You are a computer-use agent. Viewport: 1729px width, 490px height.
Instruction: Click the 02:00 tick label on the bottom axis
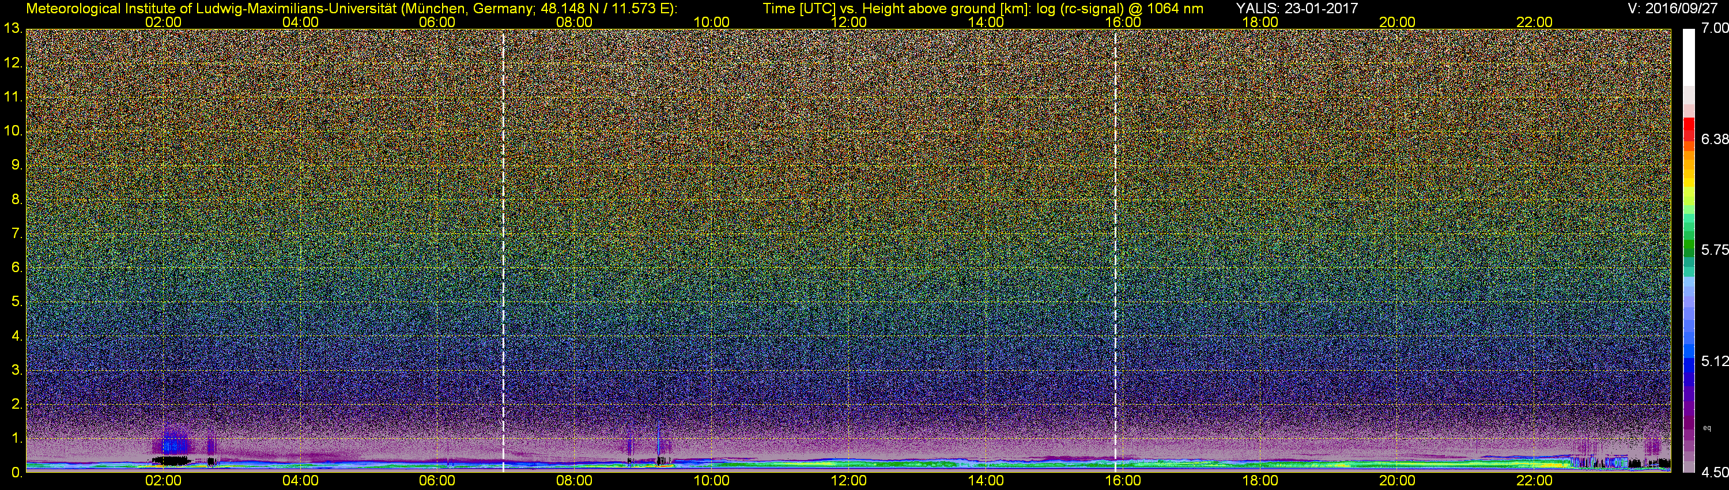click(163, 481)
